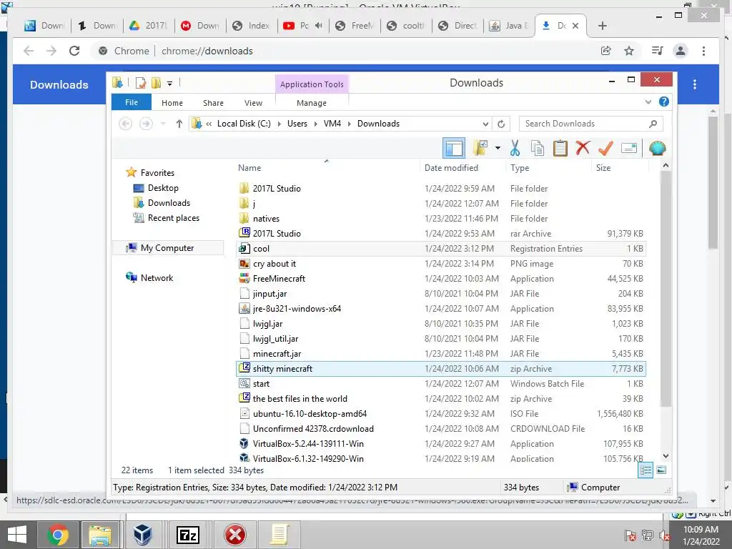Viewport: 732px width, 549px height.
Task: Click the orange checkmark Properties icon
Action: tap(605, 149)
